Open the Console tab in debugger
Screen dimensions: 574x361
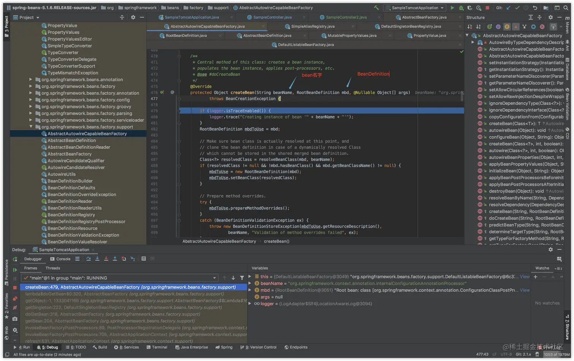(x=60, y=259)
